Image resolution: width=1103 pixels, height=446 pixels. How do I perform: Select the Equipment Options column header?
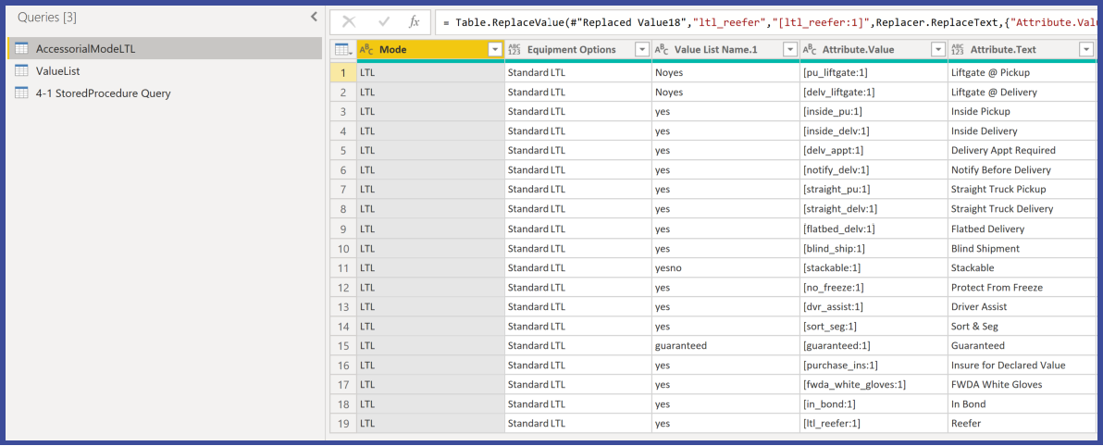coord(578,49)
